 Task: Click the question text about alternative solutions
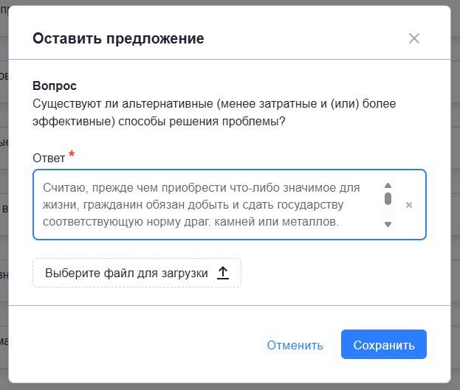pyautogui.click(x=214, y=104)
